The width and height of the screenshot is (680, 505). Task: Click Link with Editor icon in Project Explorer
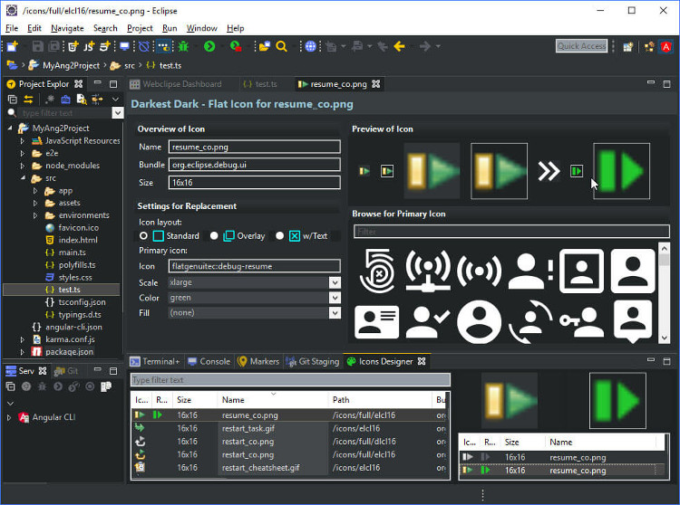(x=28, y=100)
